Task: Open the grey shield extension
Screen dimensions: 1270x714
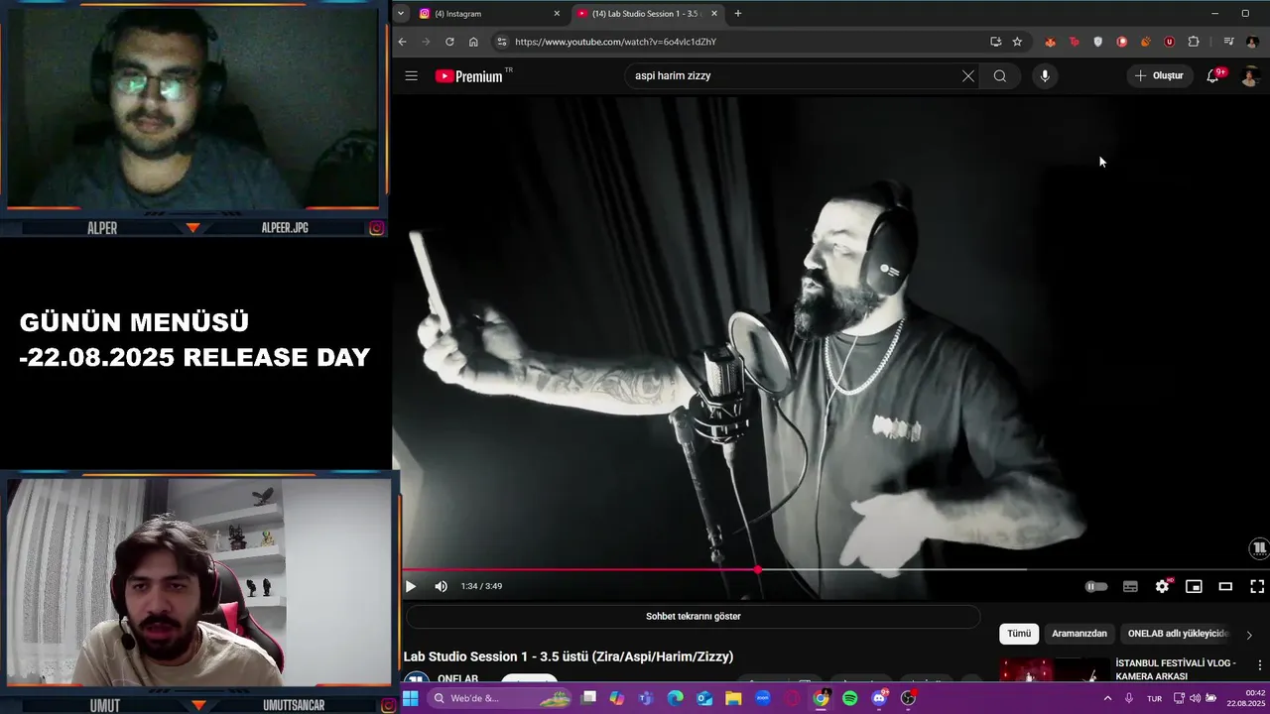Action: [x=1098, y=42]
